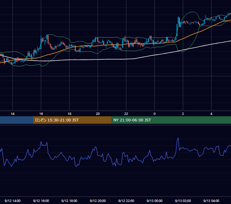This screenshot has height=204, width=231.
Task: Click the ロンドン 15:30-21:00 JST session bar
Action: [72, 120]
